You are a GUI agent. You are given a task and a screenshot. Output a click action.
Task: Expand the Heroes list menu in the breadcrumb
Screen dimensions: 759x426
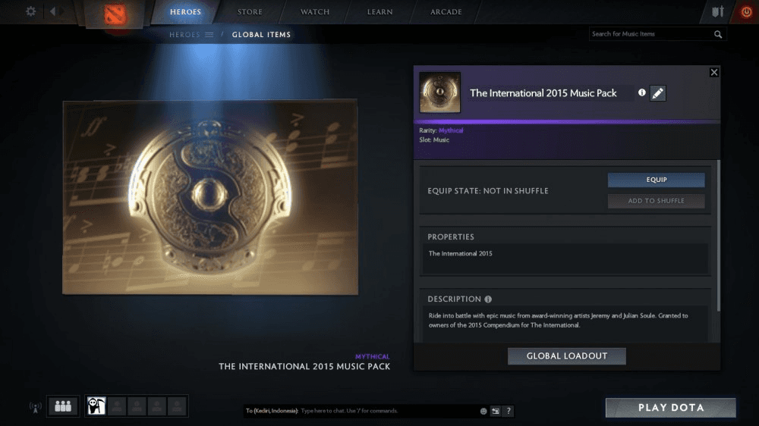click(209, 35)
